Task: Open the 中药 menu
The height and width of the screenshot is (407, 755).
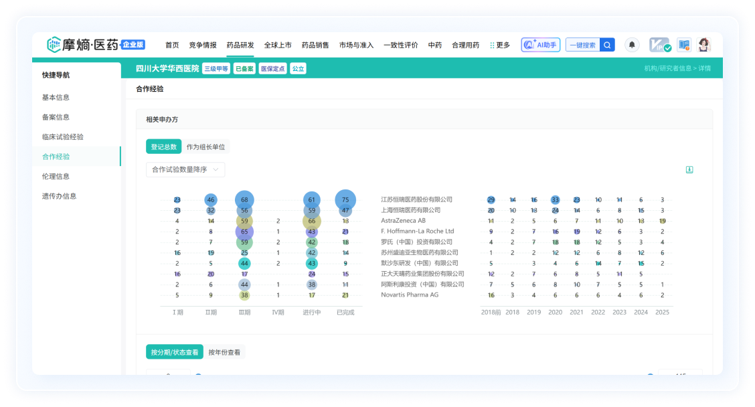Action: click(435, 45)
